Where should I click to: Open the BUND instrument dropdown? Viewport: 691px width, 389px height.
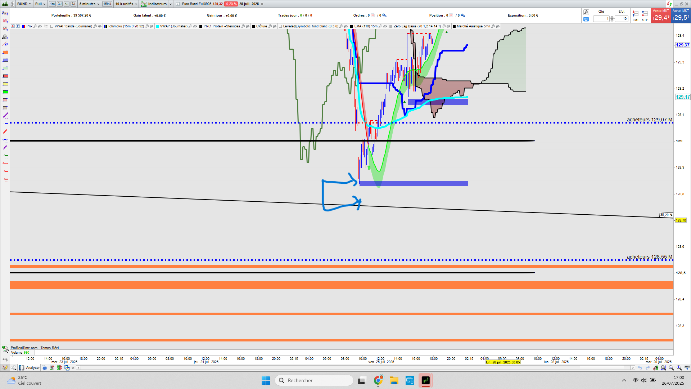(x=24, y=4)
